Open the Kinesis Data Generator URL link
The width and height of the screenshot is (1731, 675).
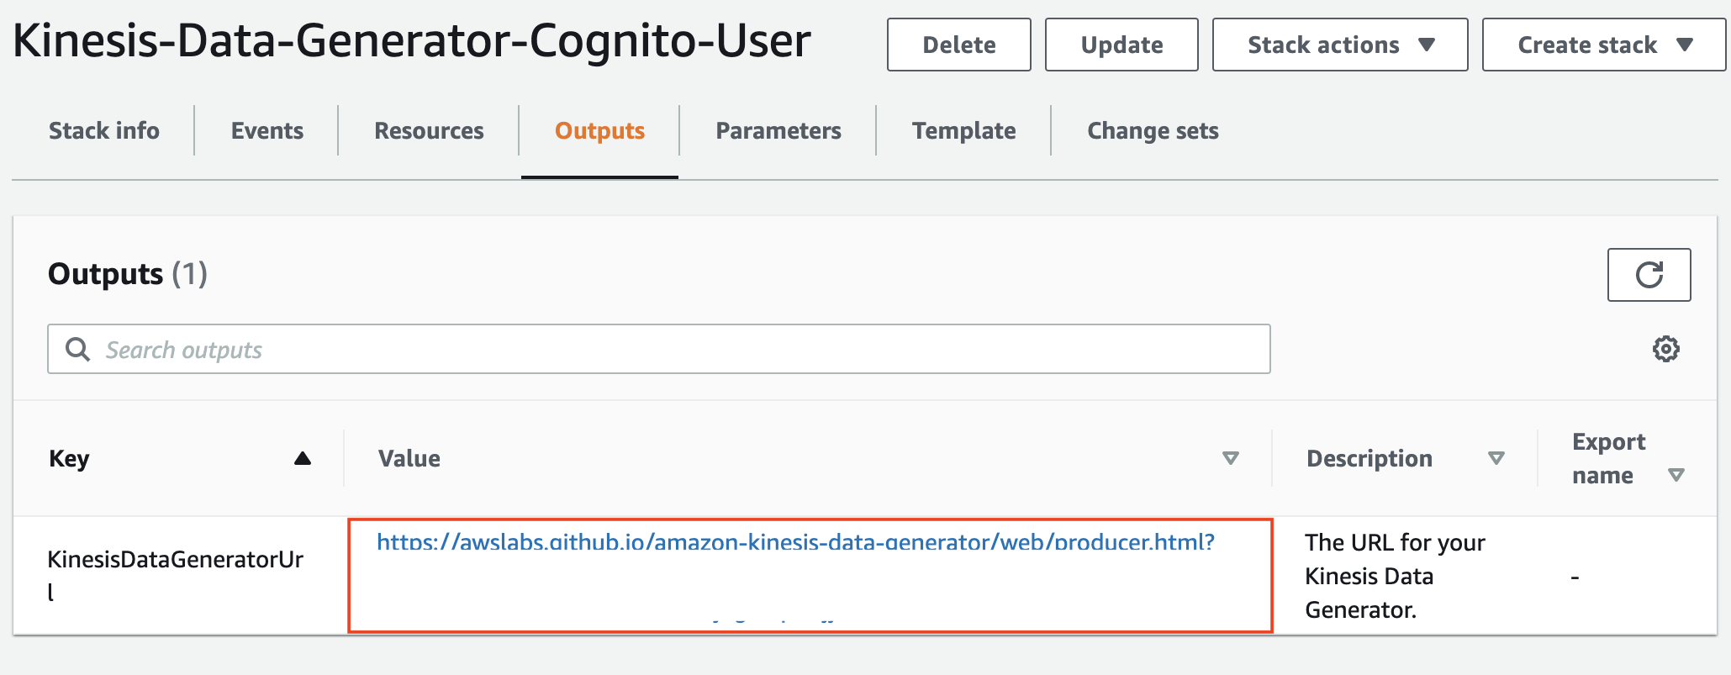tap(795, 542)
